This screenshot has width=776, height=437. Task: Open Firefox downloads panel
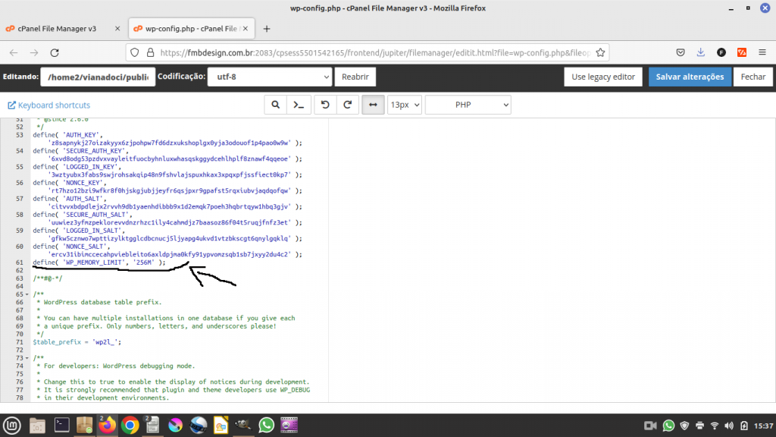pos(699,54)
